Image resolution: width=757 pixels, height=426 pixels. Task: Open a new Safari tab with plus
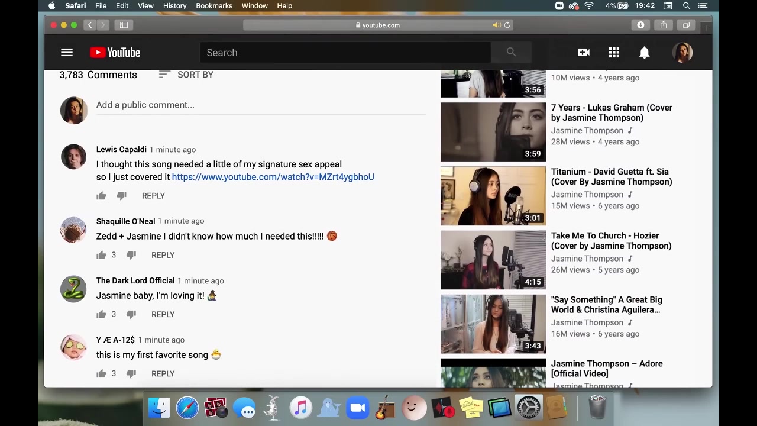[706, 28]
